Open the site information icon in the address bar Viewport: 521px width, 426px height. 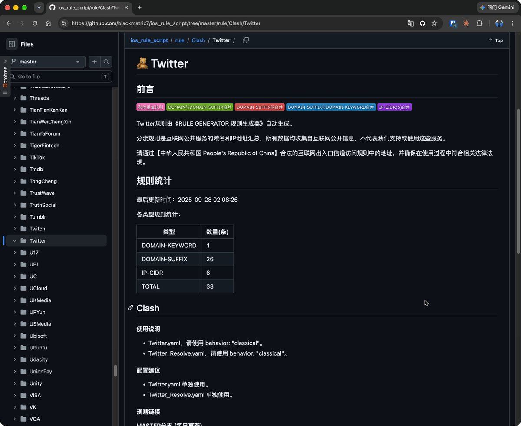tap(64, 23)
